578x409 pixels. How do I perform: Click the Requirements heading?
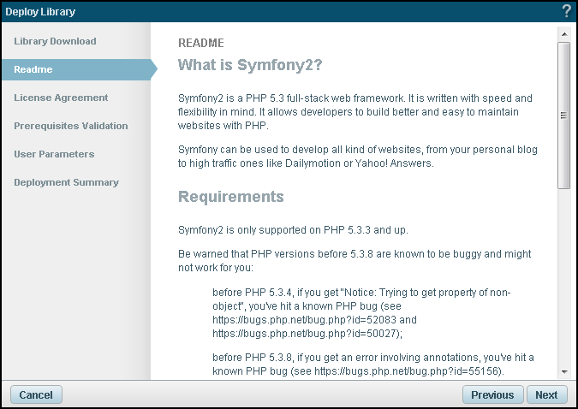[x=230, y=197]
